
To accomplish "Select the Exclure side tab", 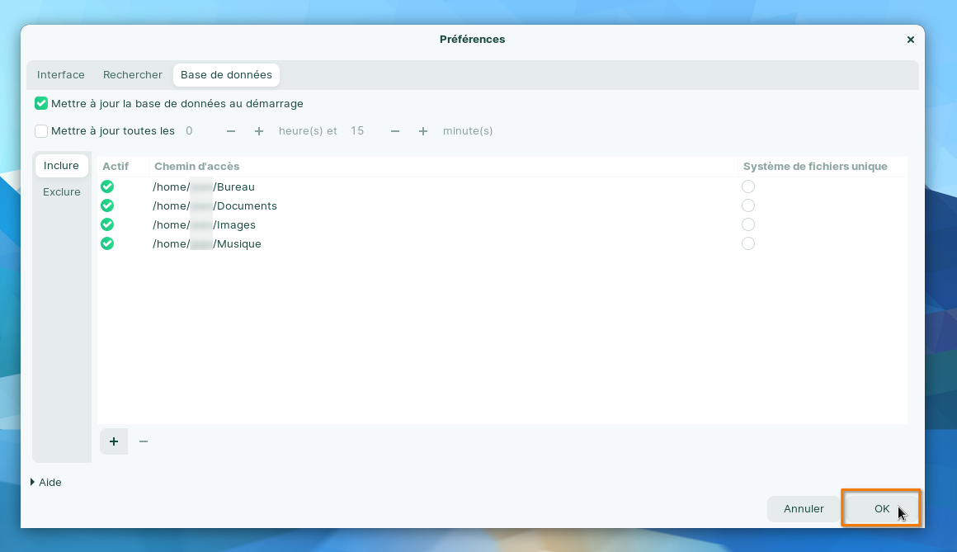I will pyautogui.click(x=62, y=192).
